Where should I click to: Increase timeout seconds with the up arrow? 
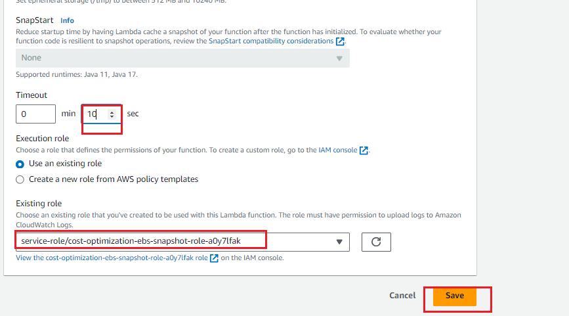(x=112, y=112)
